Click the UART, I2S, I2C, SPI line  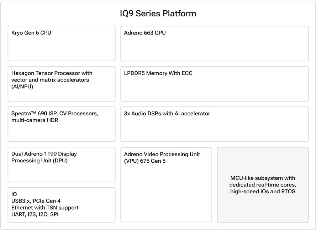pos(35,214)
